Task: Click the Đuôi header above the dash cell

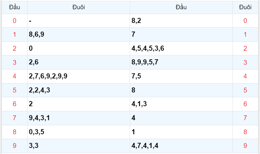Action: [x=78, y=7]
